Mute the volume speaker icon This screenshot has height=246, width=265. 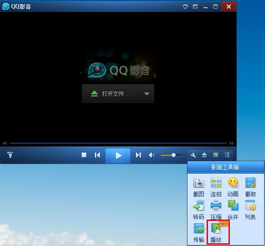(151, 155)
